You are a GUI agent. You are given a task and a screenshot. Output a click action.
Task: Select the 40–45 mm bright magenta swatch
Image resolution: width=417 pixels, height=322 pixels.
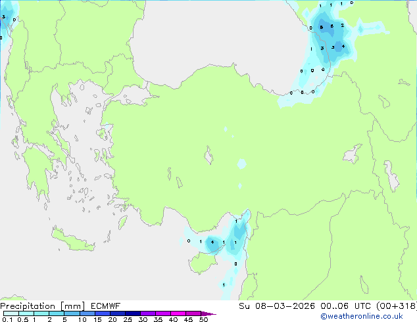click(x=178, y=313)
